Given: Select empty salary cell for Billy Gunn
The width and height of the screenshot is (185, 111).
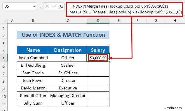Looking at the screenshot, I should tap(98, 103).
